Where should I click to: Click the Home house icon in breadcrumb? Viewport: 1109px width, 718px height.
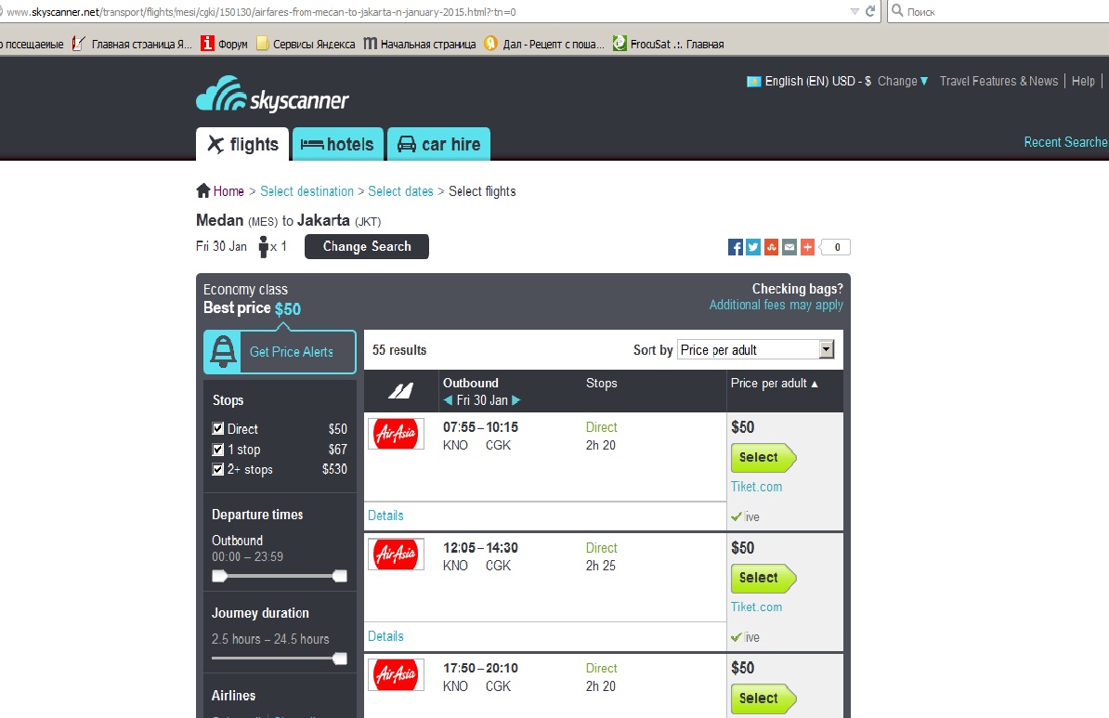[x=203, y=191]
